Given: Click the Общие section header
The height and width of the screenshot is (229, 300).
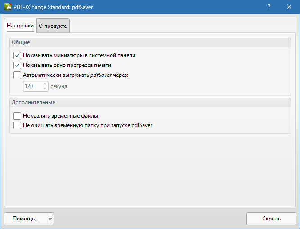Looking at the screenshot, I should click(150, 42).
